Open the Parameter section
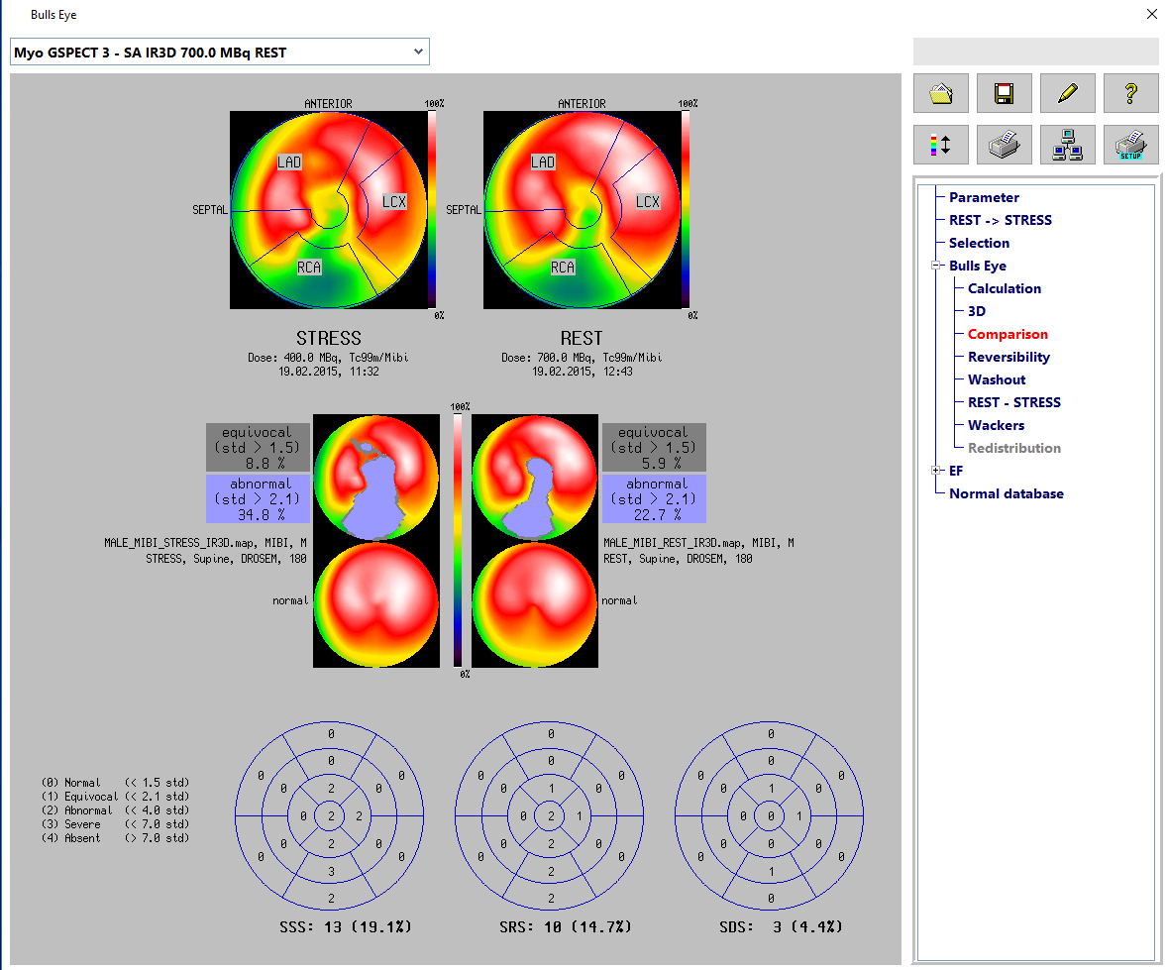1167x970 pixels. (984, 197)
